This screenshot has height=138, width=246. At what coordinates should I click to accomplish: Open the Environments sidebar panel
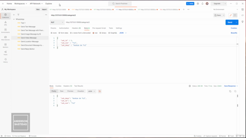pyautogui.click(x=5, y=31)
